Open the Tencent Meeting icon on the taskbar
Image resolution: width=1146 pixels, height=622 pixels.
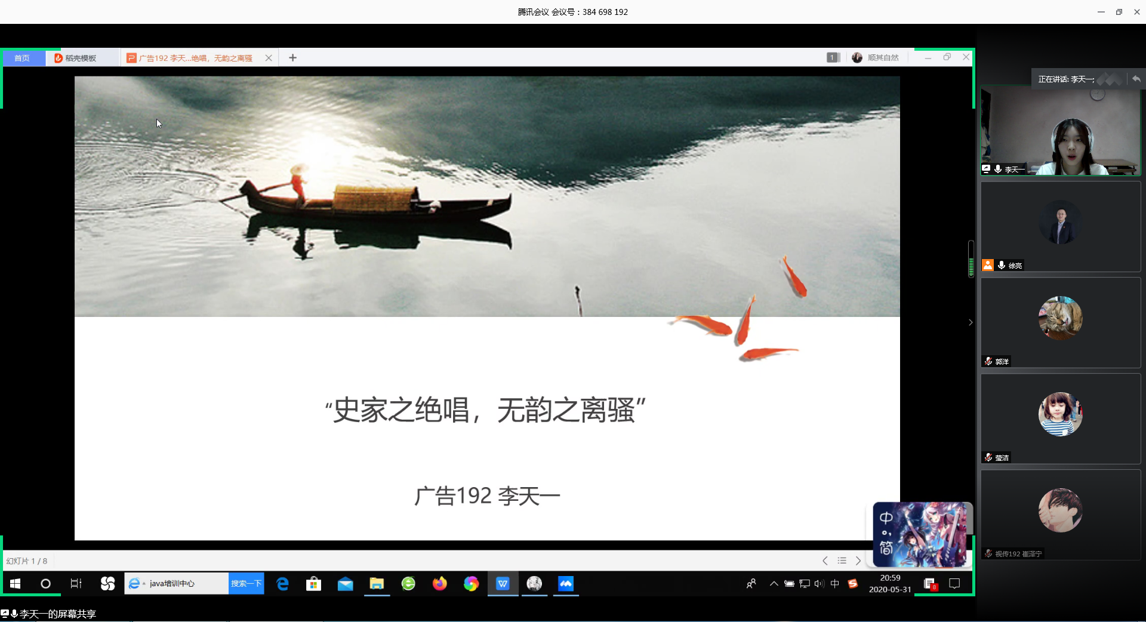coord(566,584)
